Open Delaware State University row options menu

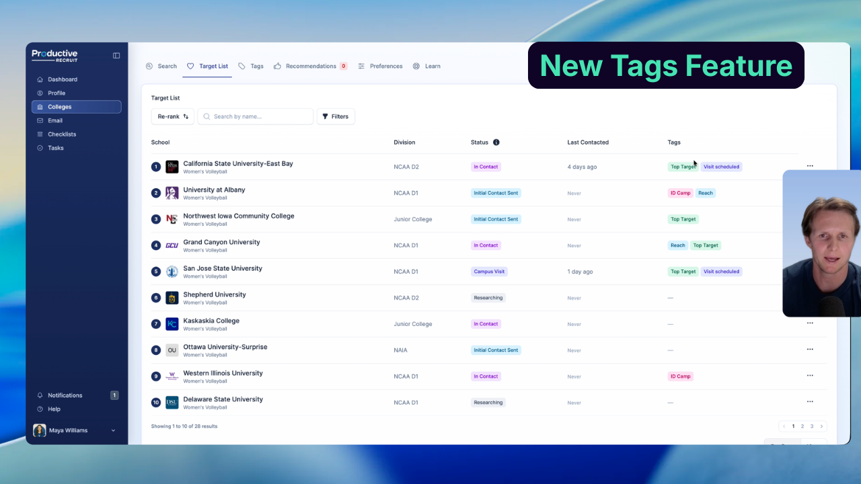[810, 402]
